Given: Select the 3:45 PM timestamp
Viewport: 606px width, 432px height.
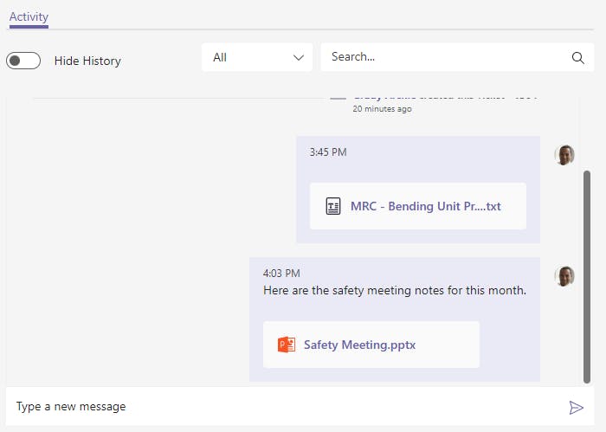Looking at the screenshot, I should (328, 152).
